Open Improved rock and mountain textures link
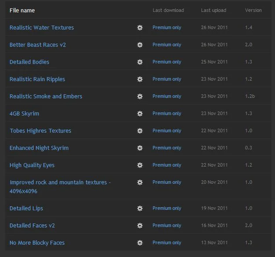275x257 pixels. pos(60,183)
